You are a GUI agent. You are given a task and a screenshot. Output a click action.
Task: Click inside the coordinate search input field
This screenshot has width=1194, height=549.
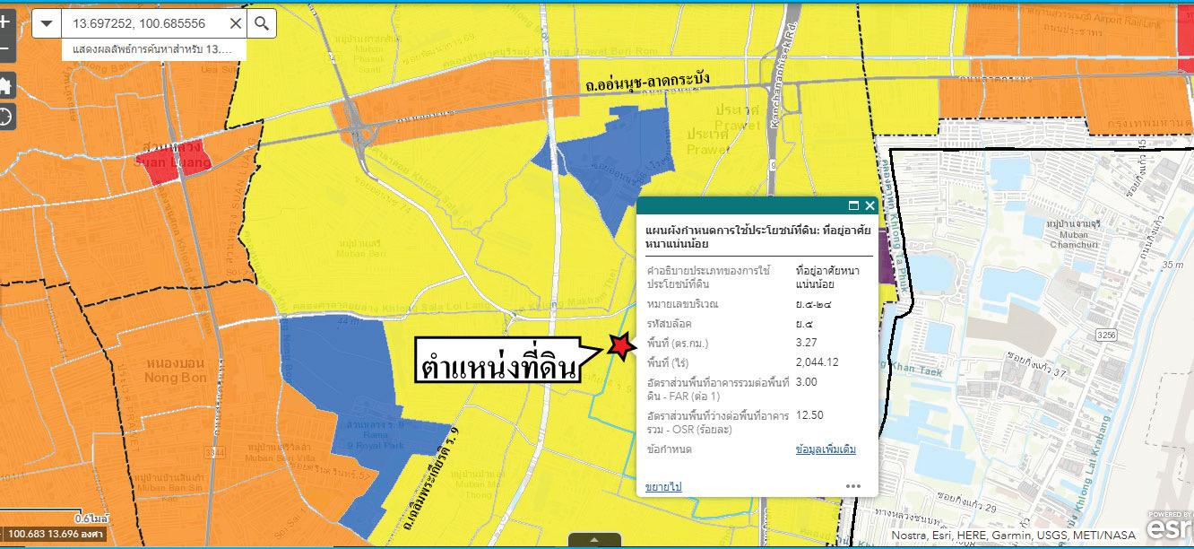(143, 24)
